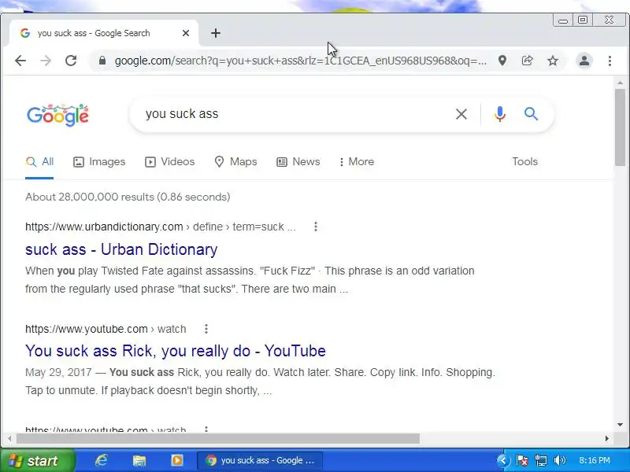Image resolution: width=630 pixels, height=472 pixels.
Task: Open a new tab with the plus button
Action: (216, 33)
